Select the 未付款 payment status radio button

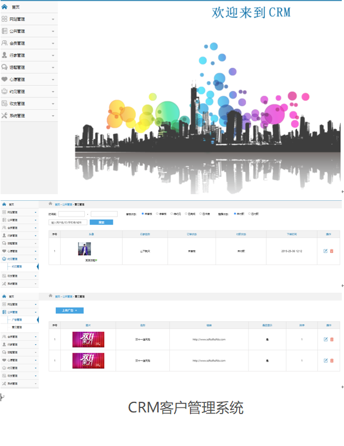(x=235, y=213)
